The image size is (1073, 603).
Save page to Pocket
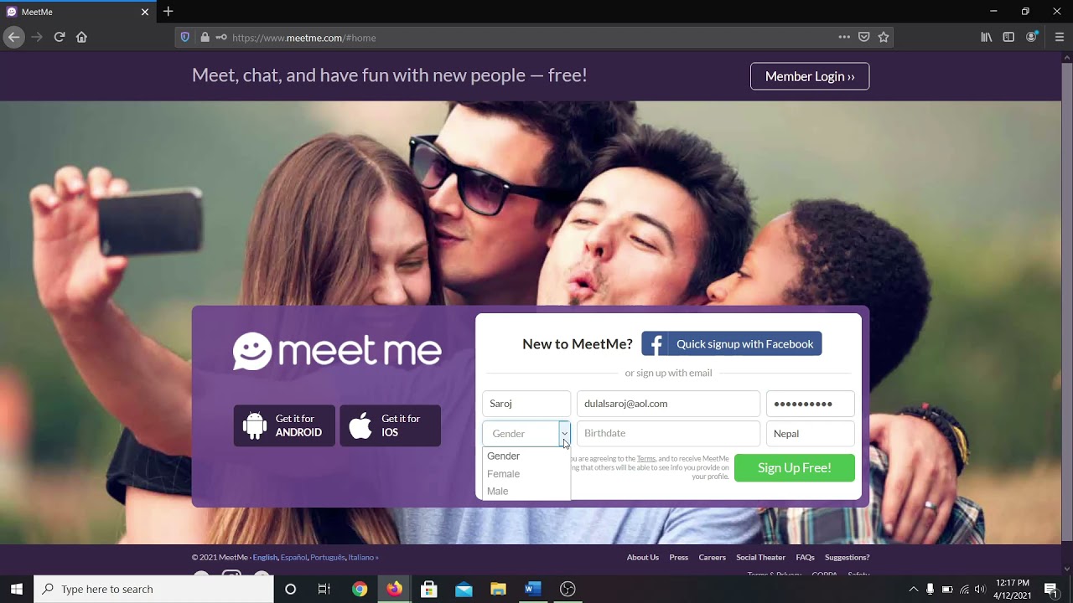pyautogui.click(x=863, y=37)
